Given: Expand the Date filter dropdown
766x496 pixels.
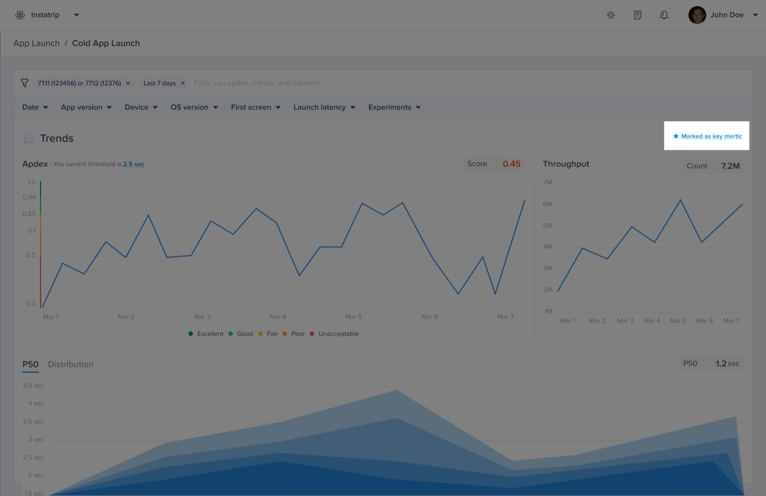Looking at the screenshot, I should [35, 108].
